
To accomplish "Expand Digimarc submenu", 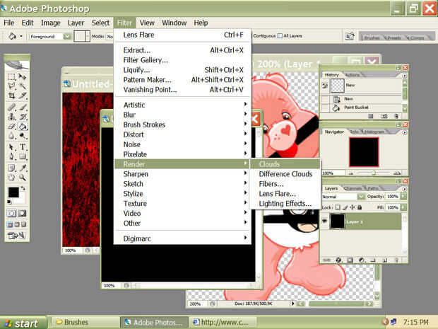I will point(183,238).
